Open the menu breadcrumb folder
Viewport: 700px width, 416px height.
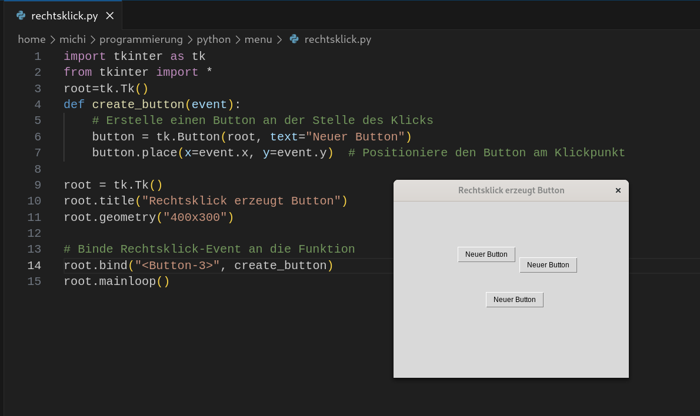[x=258, y=39]
